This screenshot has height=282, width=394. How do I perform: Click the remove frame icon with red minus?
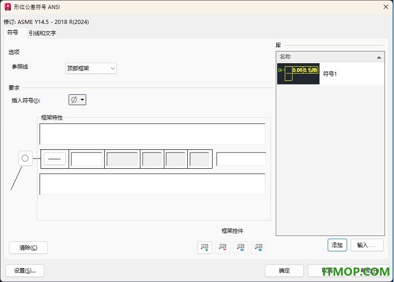(222, 248)
